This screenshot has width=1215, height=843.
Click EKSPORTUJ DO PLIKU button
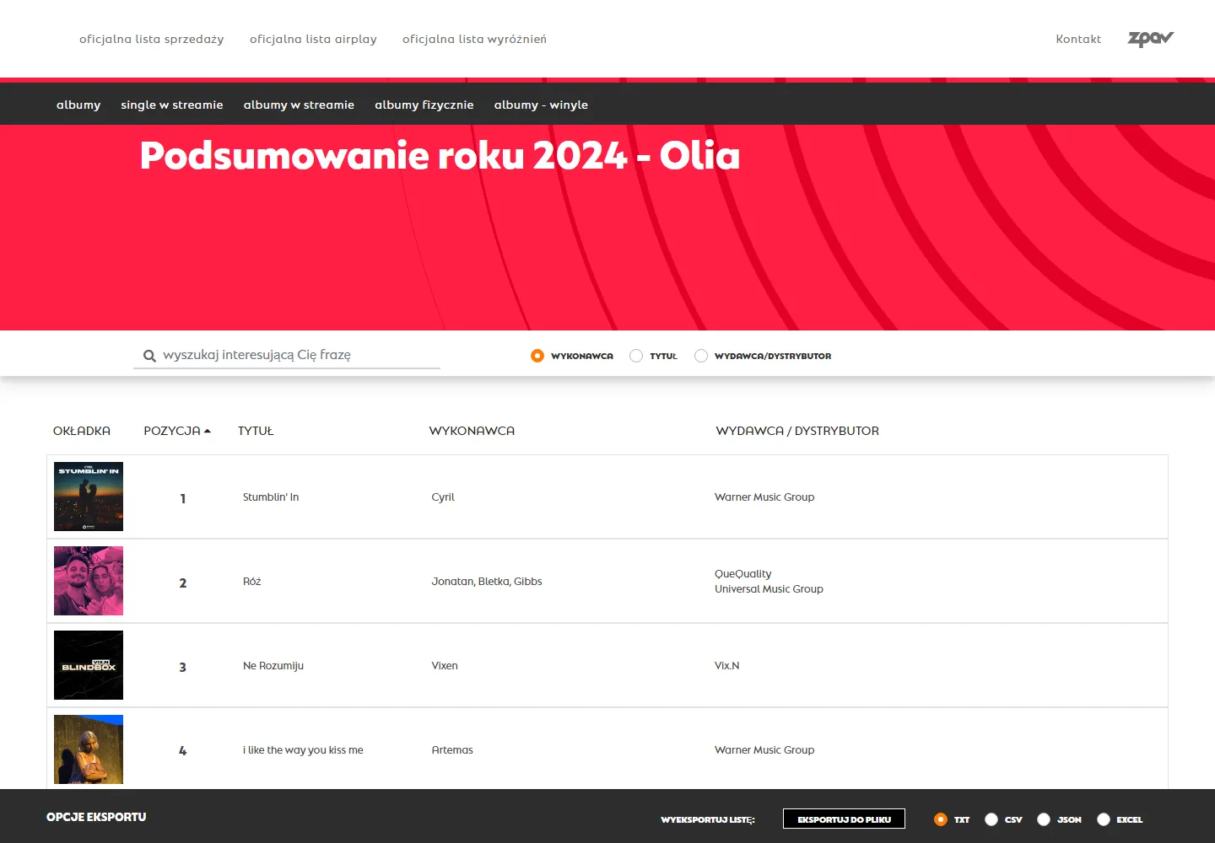(x=844, y=819)
